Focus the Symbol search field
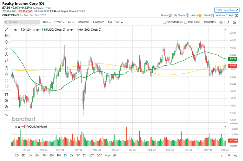This screenshot has height=161, width=243. tap(22, 22)
